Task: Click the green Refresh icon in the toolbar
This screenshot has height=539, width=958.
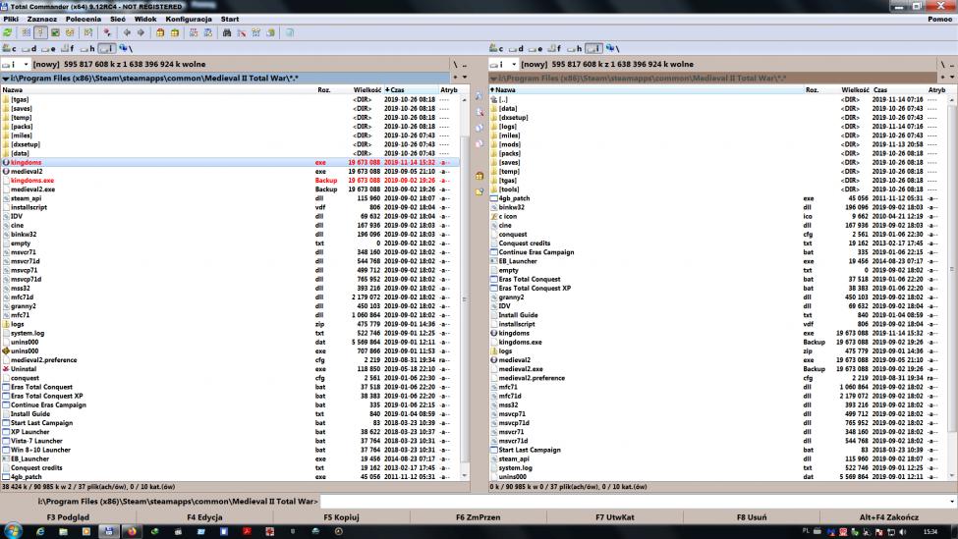Action: [8, 32]
